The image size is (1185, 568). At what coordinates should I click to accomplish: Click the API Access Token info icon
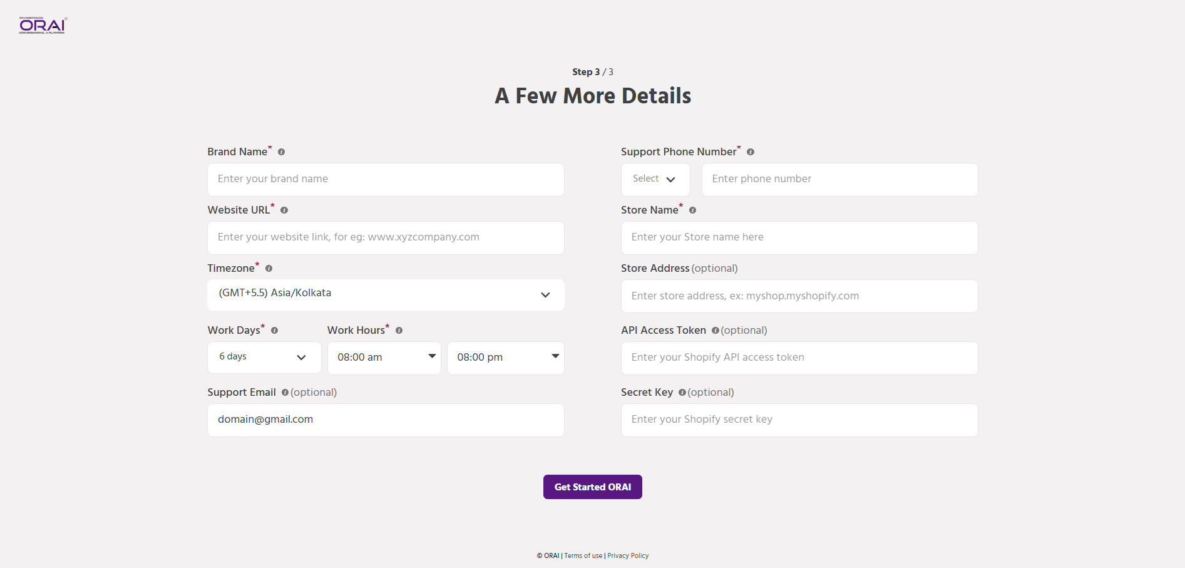(715, 331)
